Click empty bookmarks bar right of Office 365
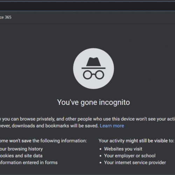175x175 pixels. (x=93, y=17)
